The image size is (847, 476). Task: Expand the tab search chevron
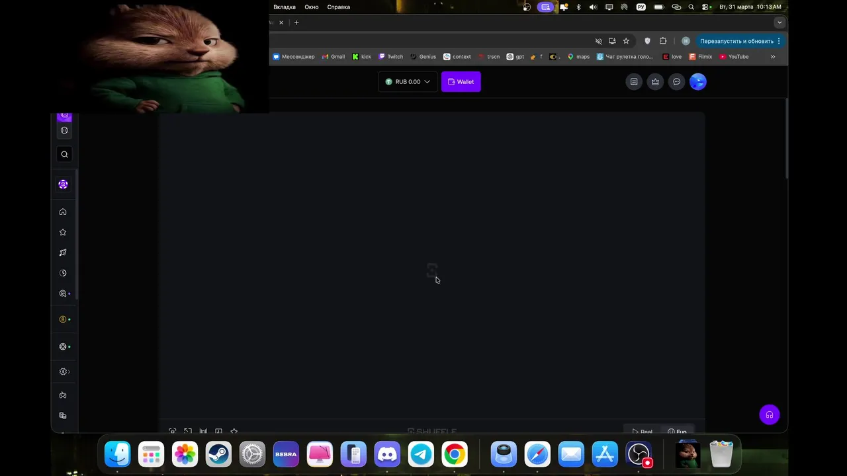coord(780,22)
